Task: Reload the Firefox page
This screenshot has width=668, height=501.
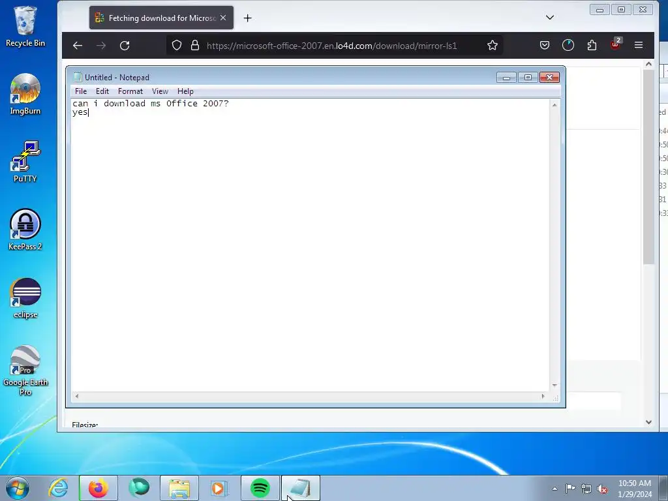Action: [x=125, y=45]
